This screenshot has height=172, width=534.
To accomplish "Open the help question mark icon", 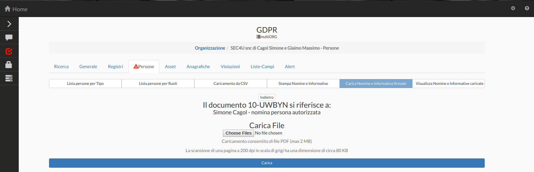I will [x=527, y=8].
